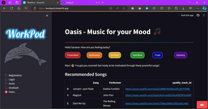Choose the red Frustrated mood button
Image resolution: width=208 pixels, height=109 pixels.
[x=73, y=55]
